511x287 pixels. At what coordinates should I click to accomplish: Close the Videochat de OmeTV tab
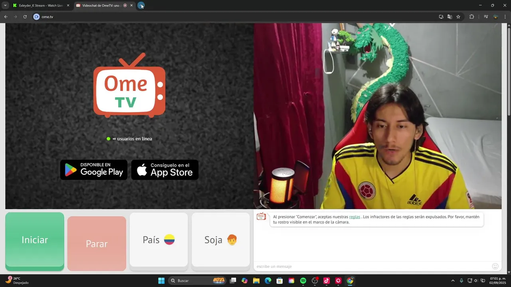click(x=131, y=6)
